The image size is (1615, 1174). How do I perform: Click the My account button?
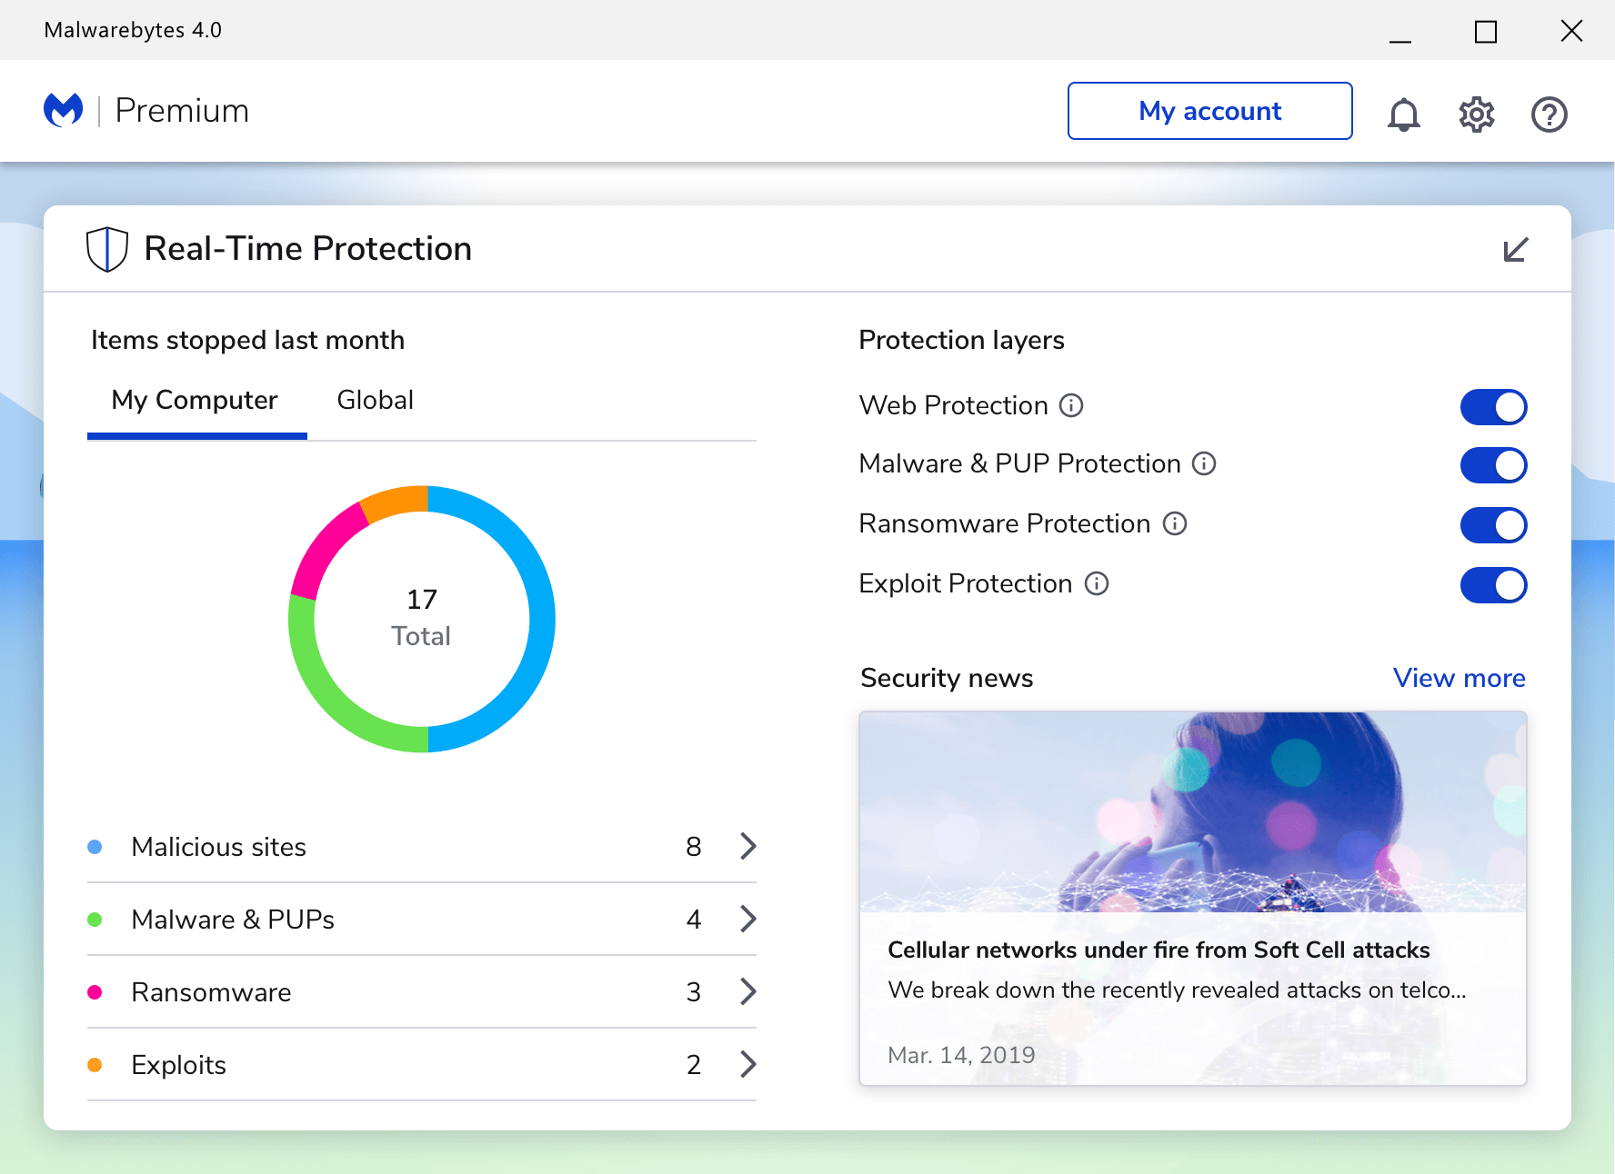[x=1209, y=111]
